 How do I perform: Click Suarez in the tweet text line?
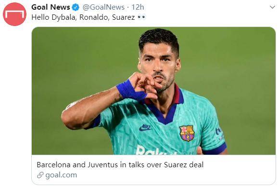point(124,17)
